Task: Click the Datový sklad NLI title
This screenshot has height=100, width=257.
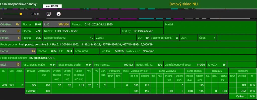Action: tap(184, 4)
